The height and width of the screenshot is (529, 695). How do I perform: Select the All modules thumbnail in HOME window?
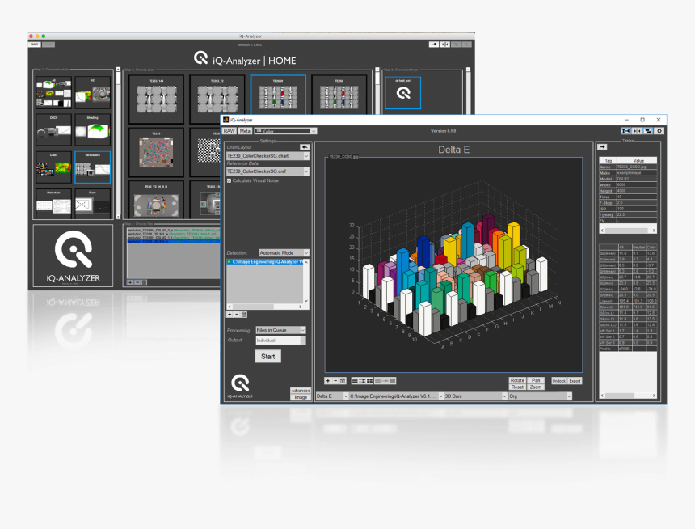(x=53, y=92)
